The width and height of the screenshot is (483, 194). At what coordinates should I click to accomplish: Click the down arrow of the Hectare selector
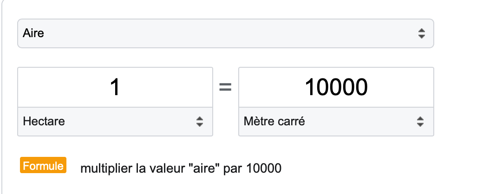point(200,125)
